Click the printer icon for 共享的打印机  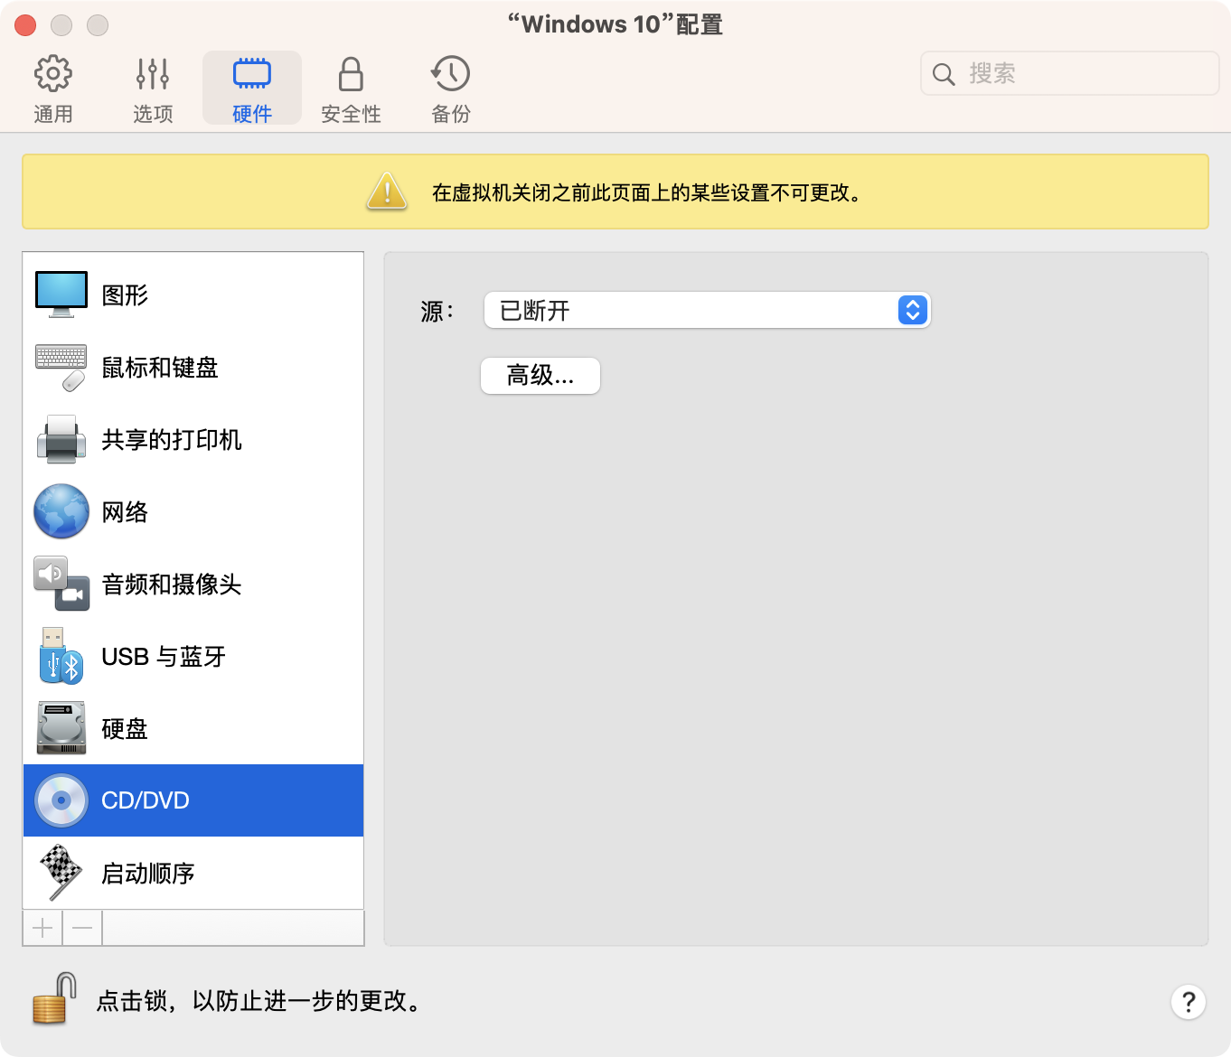61,439
